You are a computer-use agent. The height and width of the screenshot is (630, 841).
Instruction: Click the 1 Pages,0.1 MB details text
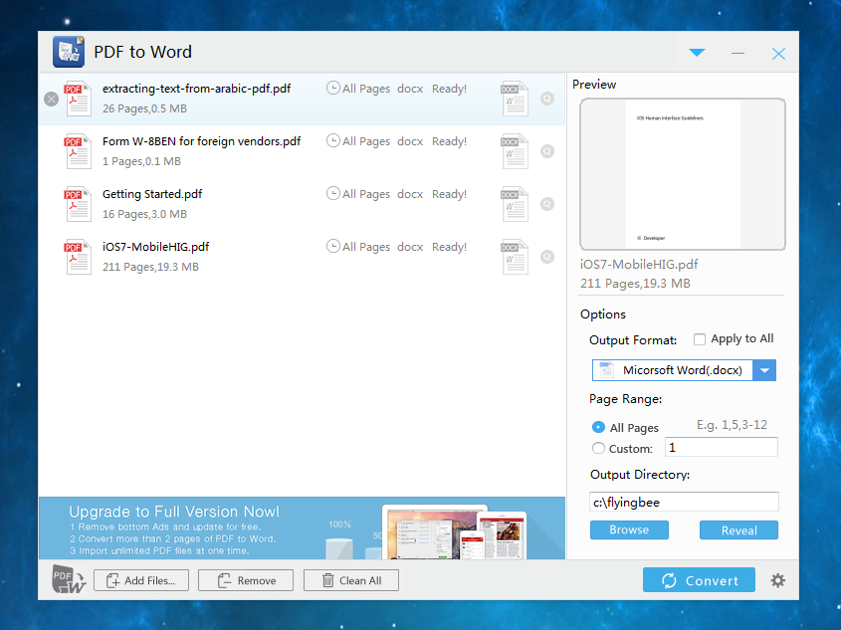pyautogui.click(x=141, y=161)
